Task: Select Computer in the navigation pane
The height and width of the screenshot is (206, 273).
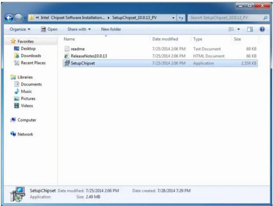Action: point(27,120)
